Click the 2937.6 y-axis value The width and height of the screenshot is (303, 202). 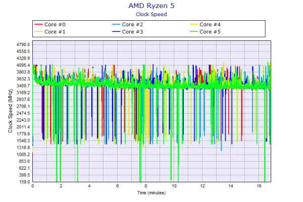(23, 99)
